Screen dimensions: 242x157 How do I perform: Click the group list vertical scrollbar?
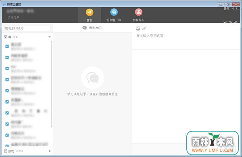(x=51, y=84)
